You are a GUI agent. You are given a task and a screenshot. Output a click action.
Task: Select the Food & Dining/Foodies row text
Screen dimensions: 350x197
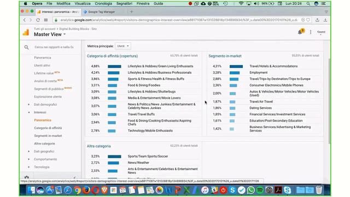(144, 85)
